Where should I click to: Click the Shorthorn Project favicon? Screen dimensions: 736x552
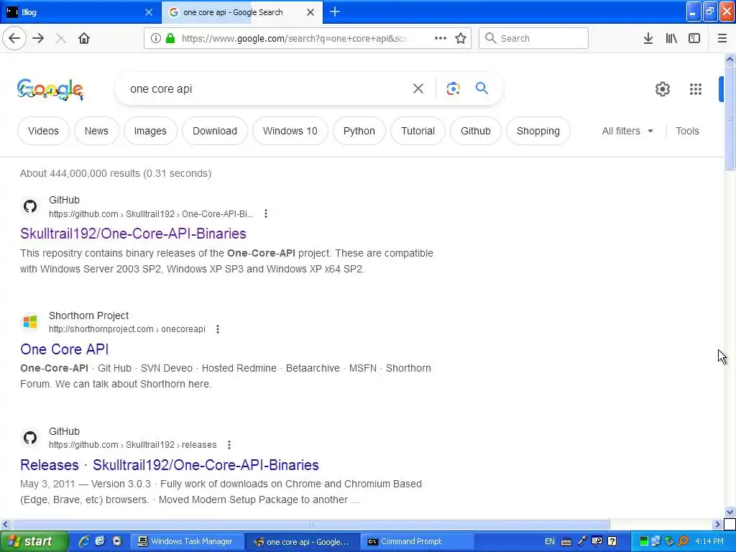click(30, 322)
